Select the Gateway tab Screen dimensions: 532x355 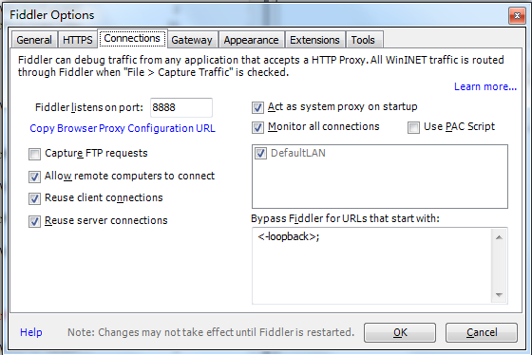coord(192,40)
